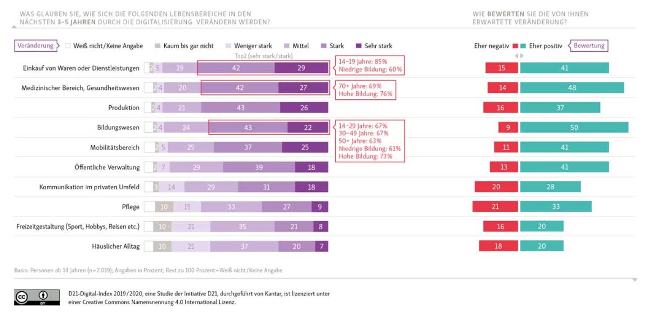The width and height of the screenshot is (648, 316).
Task: Click the 'Veränderung' arrow tag
Action: point(37,45)
